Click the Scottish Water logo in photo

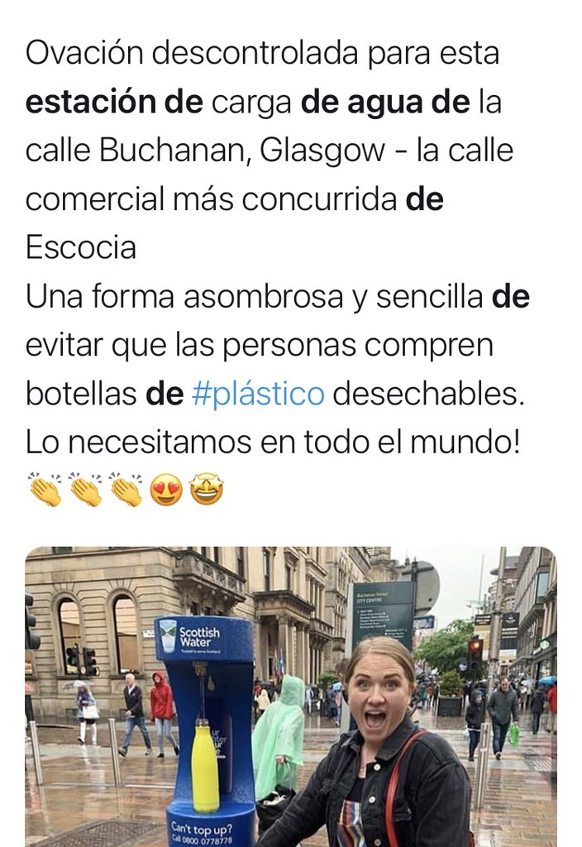point(191,638)
